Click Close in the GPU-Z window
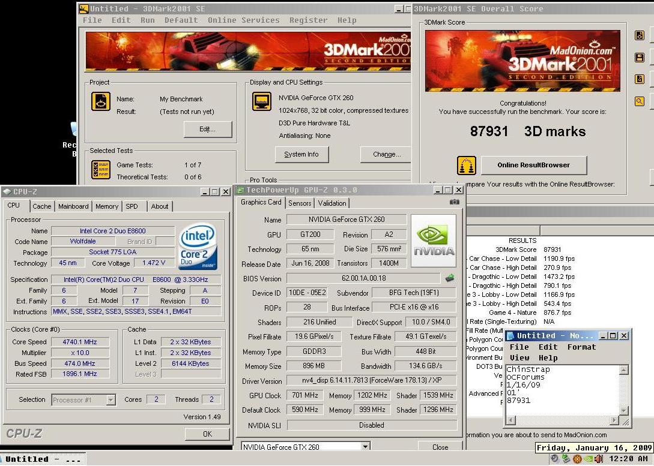Image resolution: width=654 pixels, height=466 pixels. [440, 447]
